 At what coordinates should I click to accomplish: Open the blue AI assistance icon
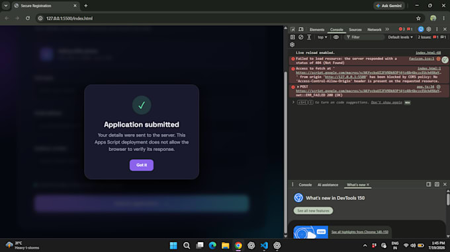421,29
